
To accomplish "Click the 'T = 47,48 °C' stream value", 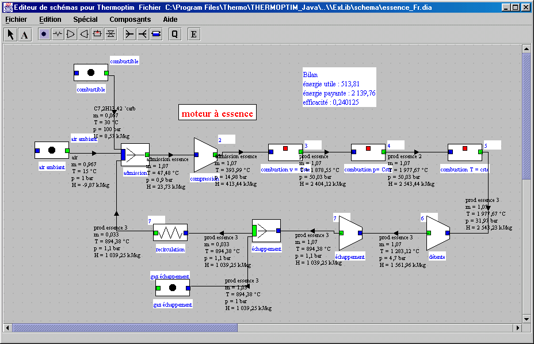I will click(163, 173).
